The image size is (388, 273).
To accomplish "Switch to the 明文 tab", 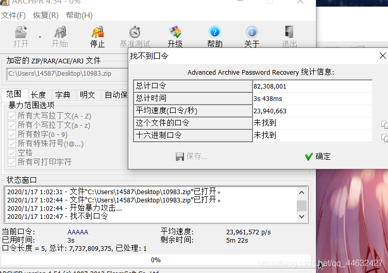I will click(88, 95).
